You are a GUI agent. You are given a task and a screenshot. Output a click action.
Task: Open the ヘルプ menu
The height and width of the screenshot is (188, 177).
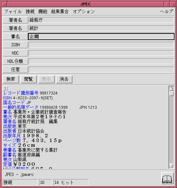coord(167,12)
